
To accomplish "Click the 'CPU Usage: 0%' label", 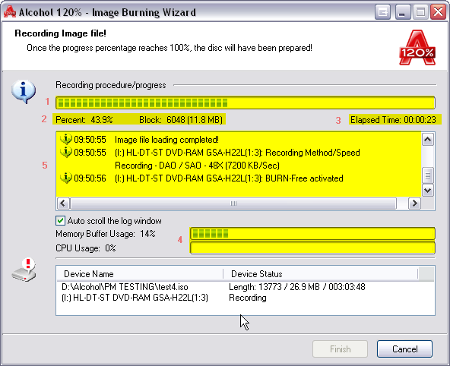I will click(86, 248).
